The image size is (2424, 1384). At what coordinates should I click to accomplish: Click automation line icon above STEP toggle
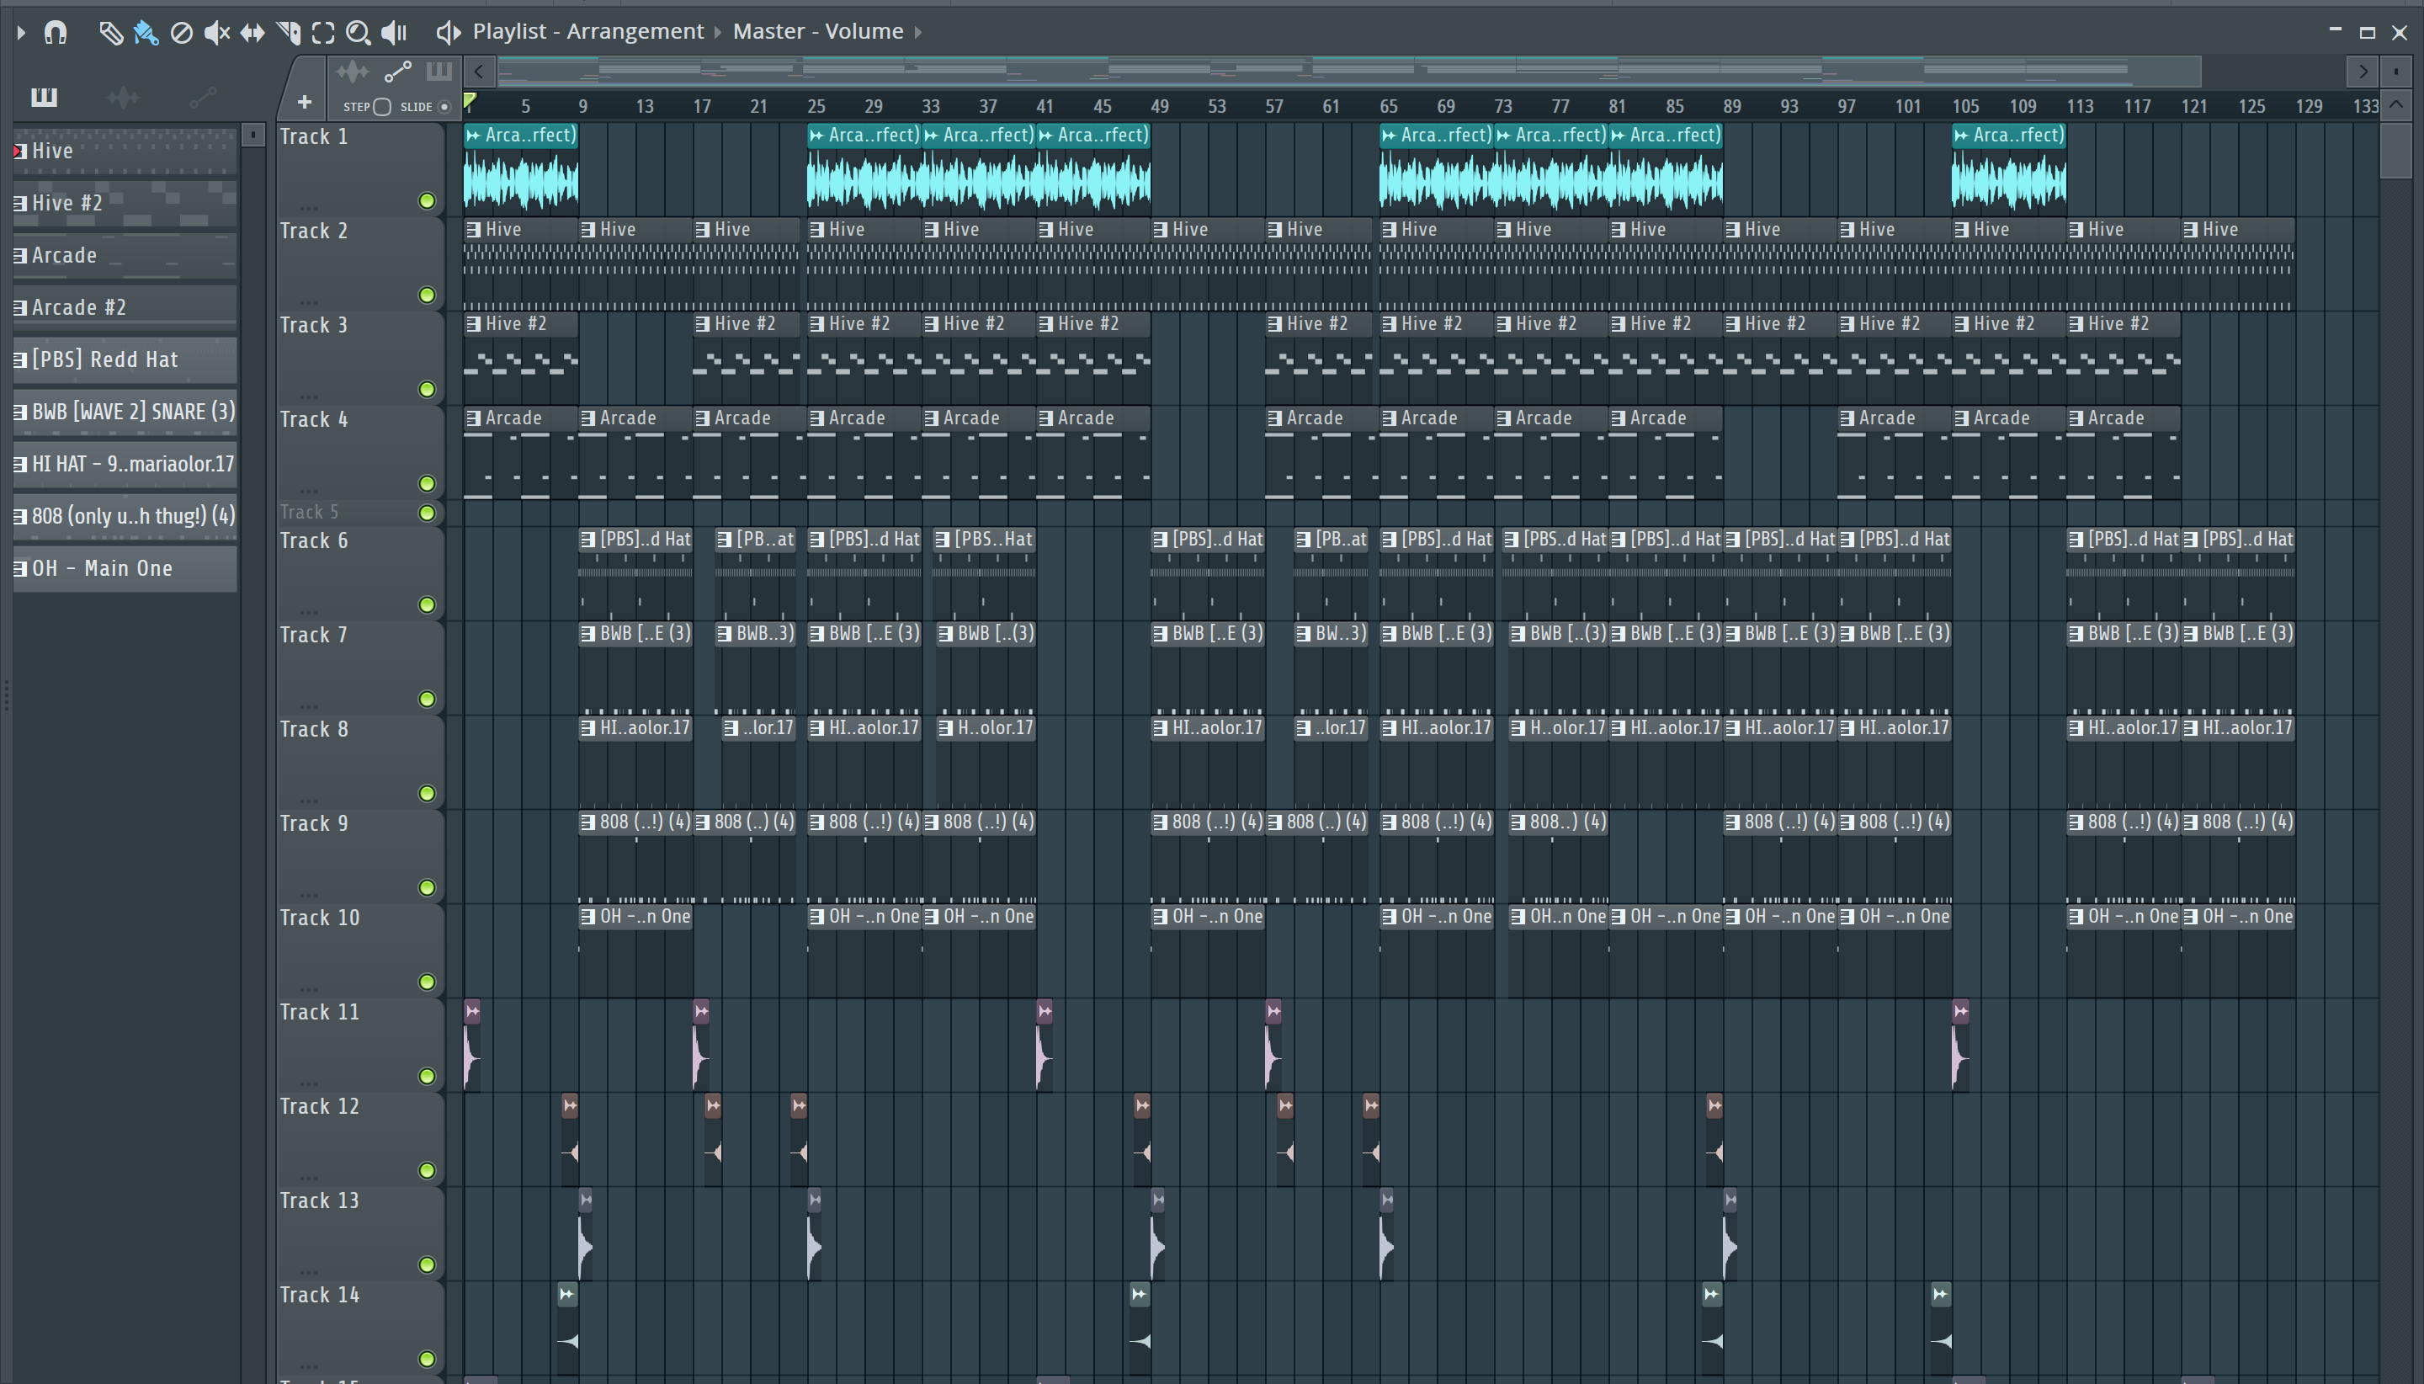tap(397, 72)
